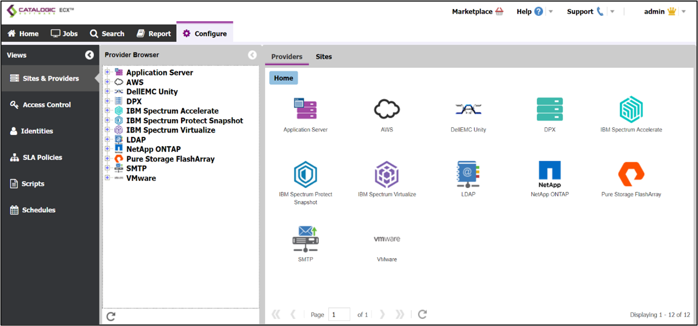Refresh the providers grid in the paging bar
This screenshot has width=698, height=326.
[422, 314]
